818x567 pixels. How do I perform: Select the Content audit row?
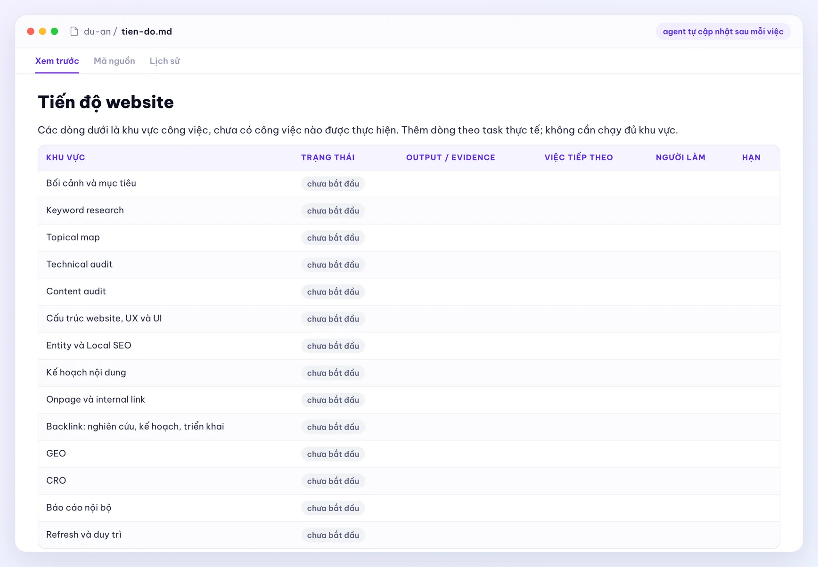coord(409,292)
